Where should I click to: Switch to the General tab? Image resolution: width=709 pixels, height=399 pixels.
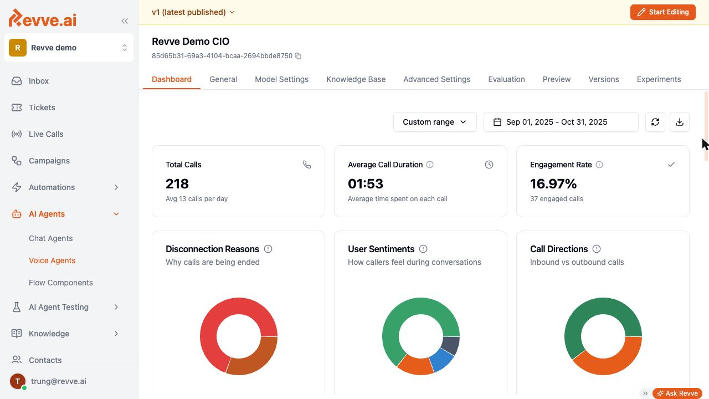[223, 79]
